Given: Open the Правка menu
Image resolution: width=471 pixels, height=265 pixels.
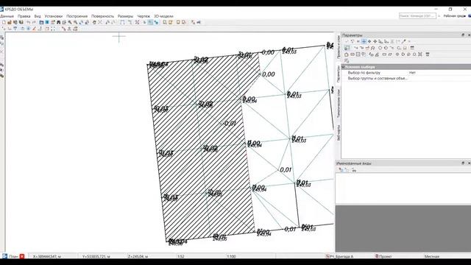Looking at the screenshot, I should point(24,16).
